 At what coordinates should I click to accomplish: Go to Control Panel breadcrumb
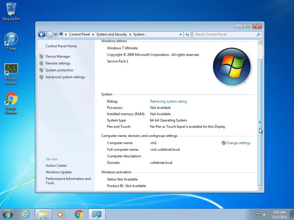80,34
